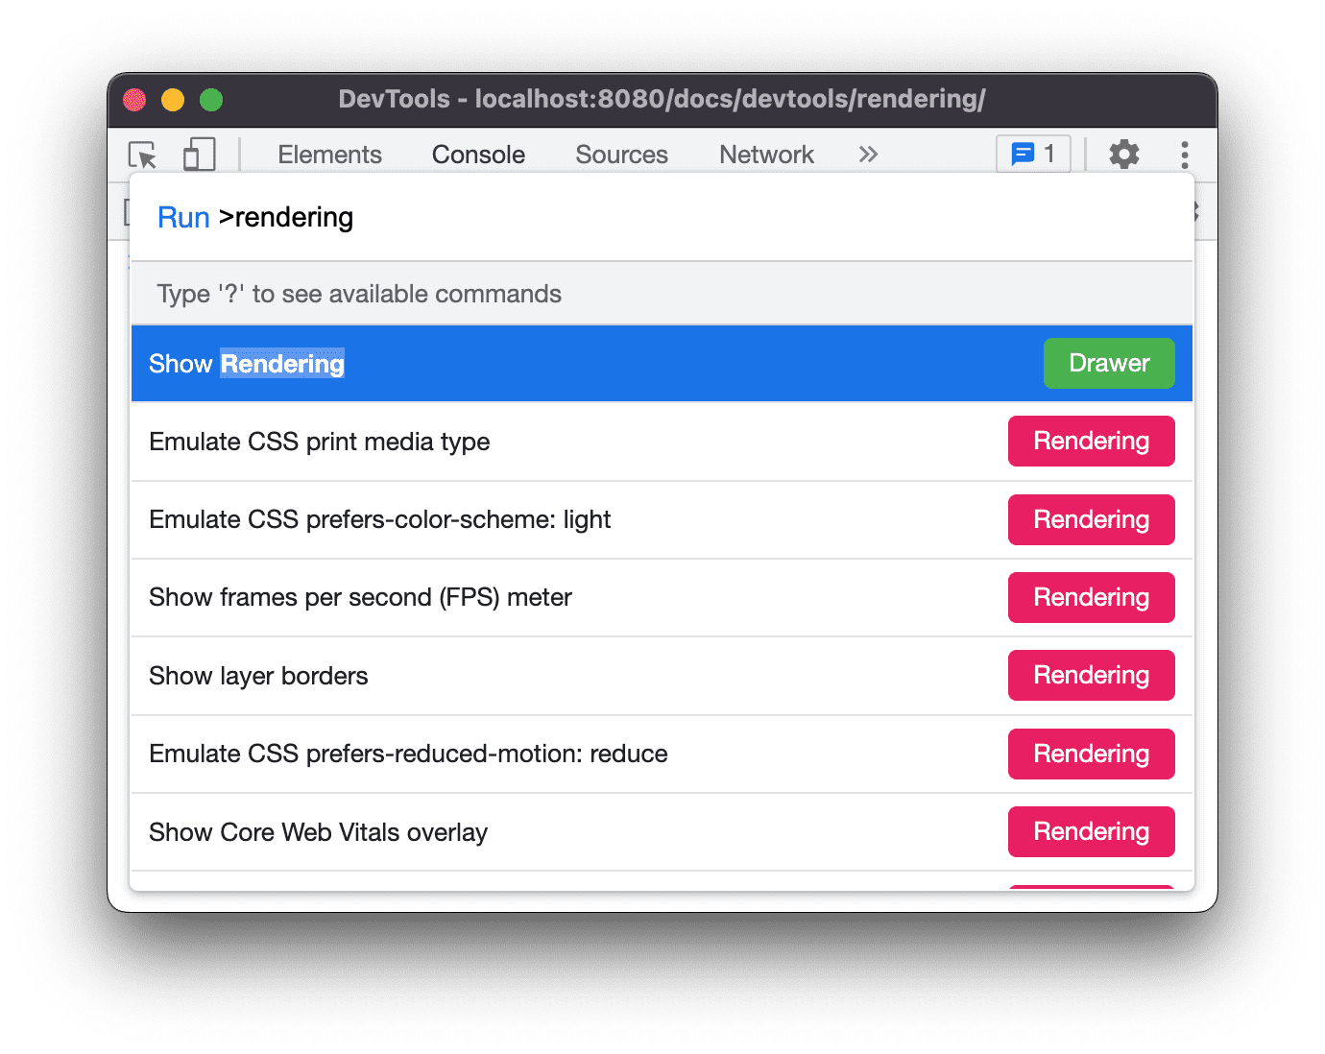Enable Show layer borders
The image size is (1325, 1054).
pos(257,675)
